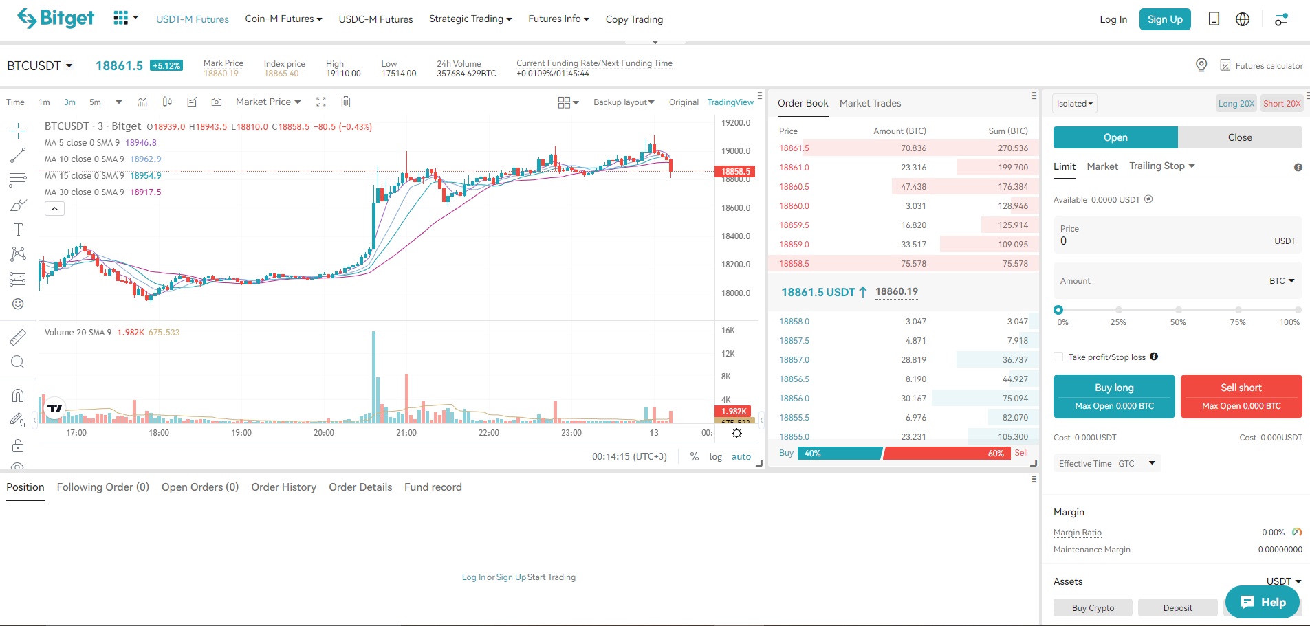1310x626 pixels.
Task: Toggle auto scale on the chart
Action: click(x=741, y=457)
